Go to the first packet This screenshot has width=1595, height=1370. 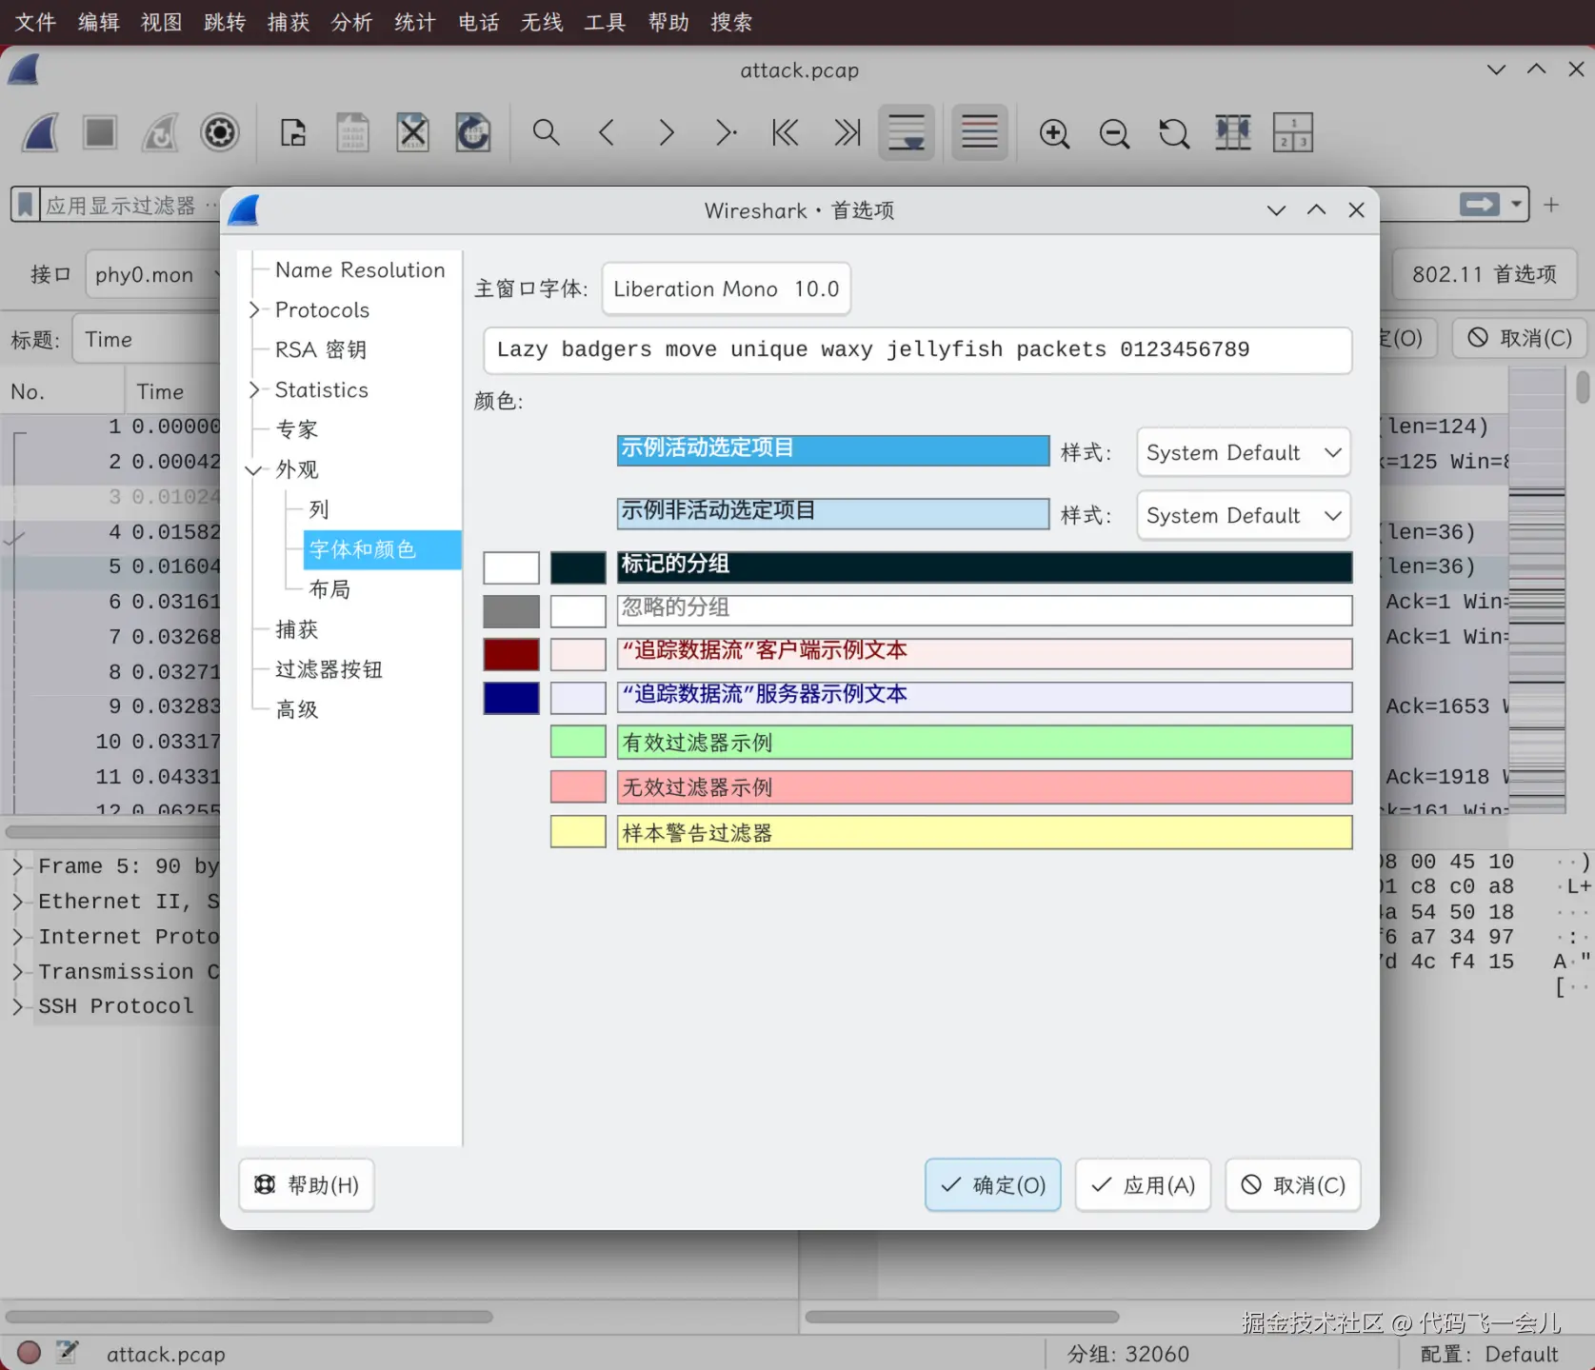pyautogui.click(x=786, y=132)
